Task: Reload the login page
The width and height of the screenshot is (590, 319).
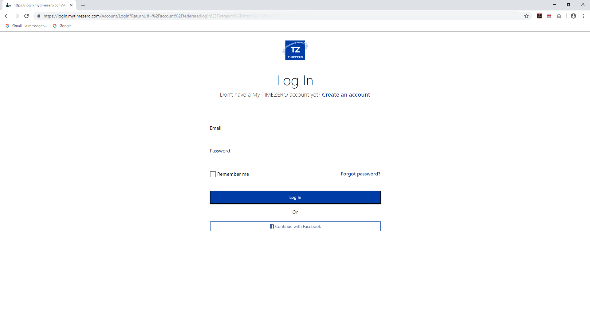Action: pyautogui.click(x=26, y=16)
